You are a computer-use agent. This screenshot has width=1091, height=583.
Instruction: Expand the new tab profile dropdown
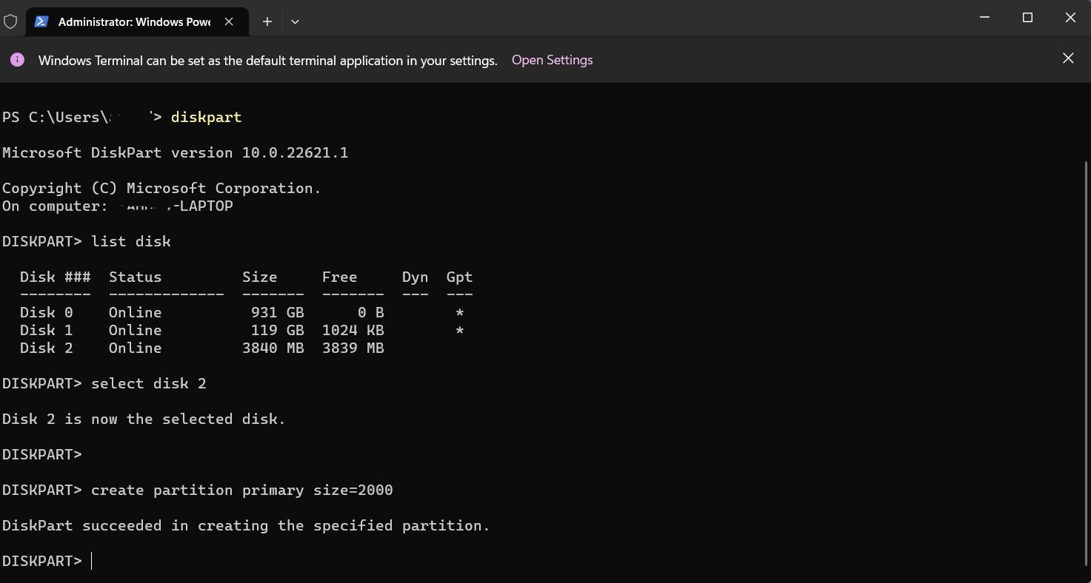[x=295, y=22]
